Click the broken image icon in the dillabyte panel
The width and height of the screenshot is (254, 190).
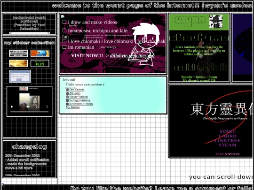click(x=63, y=16)
